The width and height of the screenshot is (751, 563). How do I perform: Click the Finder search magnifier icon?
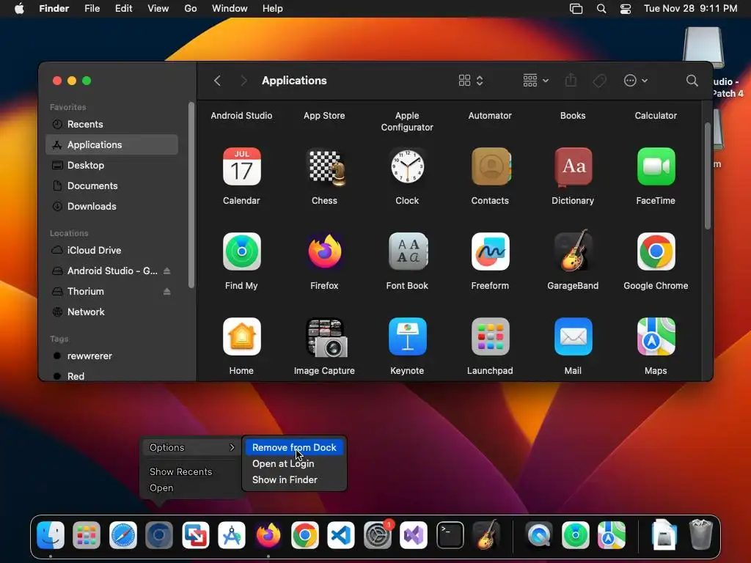pos(692,81)
